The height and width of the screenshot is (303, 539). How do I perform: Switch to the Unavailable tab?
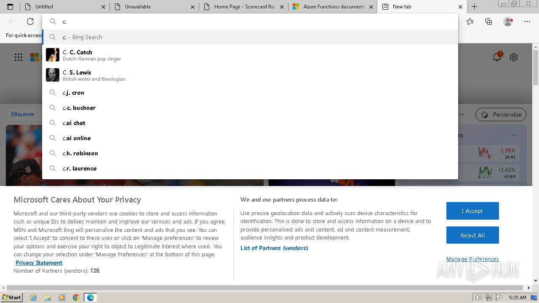click(154, 7)
